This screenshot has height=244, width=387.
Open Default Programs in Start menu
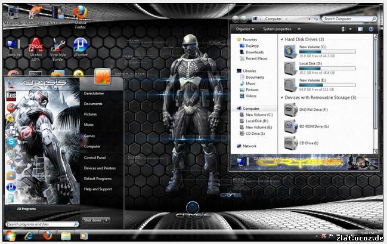click(98, 178)
